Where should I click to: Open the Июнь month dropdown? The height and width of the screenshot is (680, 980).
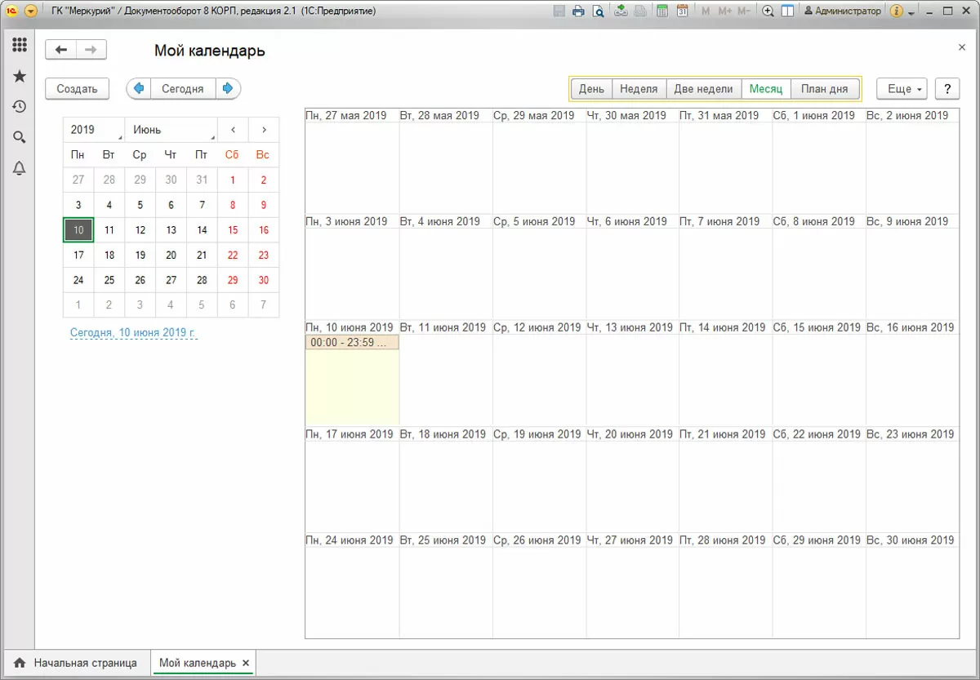tap(171, 130)
